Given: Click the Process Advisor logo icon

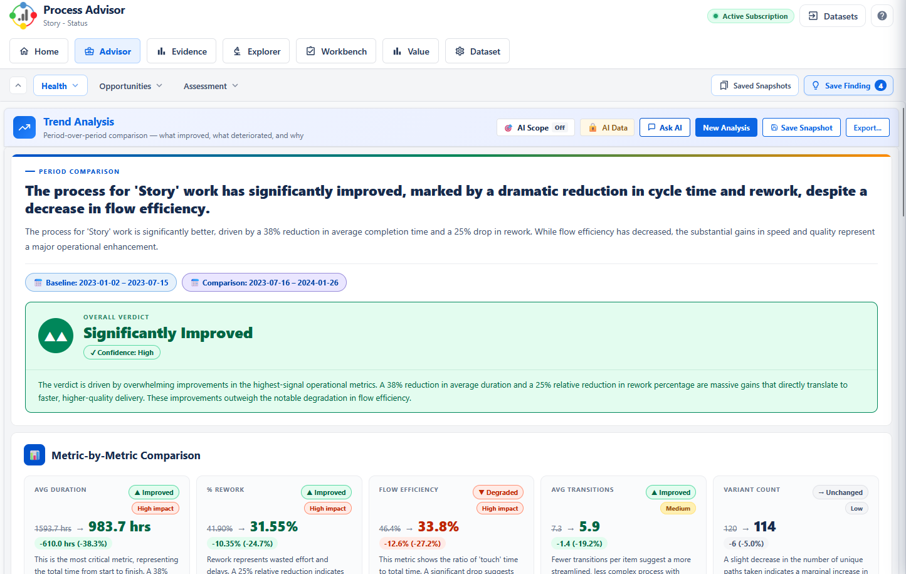Looking at the screenshot, I should pos(23,16).
